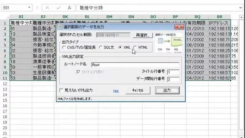Click cell containing 漁業従事者 in row 8

point(43,61)
